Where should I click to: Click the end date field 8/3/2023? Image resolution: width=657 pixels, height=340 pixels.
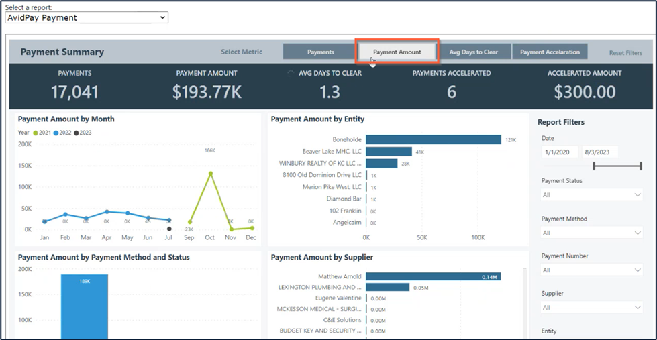600,152
